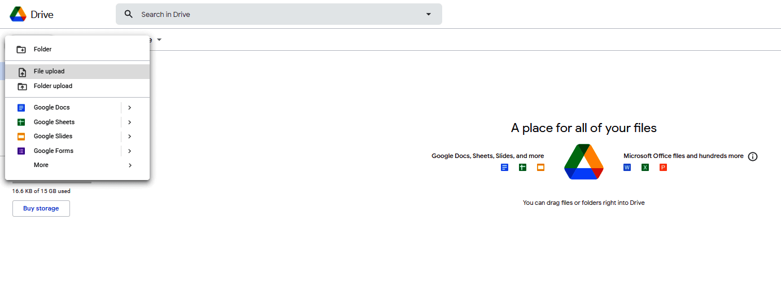Click the Word icon under Microsoft Office
This screenshot has width=781, height=307.
point(627,167)
